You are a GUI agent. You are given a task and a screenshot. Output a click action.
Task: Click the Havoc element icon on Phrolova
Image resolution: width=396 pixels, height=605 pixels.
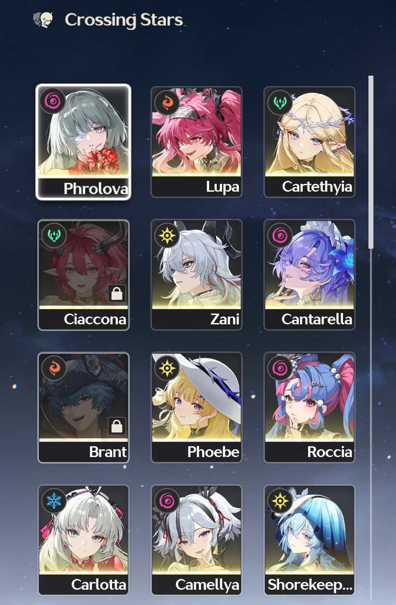[54, 101]
